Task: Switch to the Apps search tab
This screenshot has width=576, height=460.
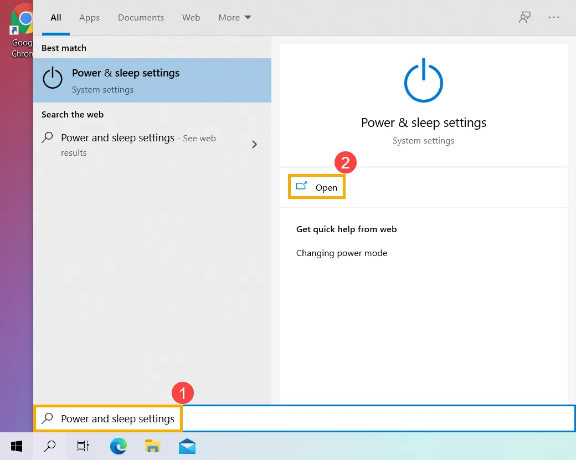Action: pos(89,17)
